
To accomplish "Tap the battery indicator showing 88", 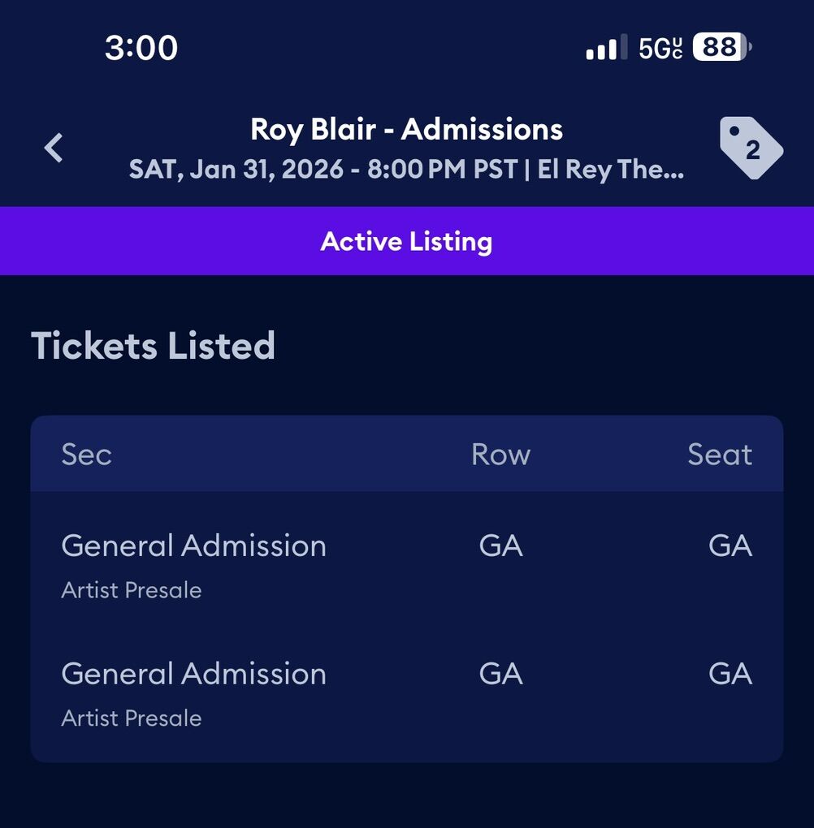I will point(722,48).
